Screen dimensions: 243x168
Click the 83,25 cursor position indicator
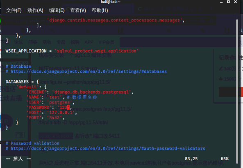click(191, 159)
